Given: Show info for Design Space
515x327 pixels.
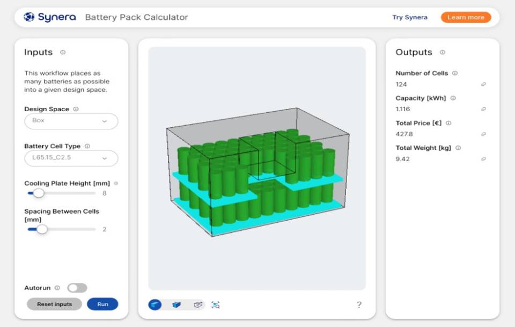Looking at the screenshot, I should pos(76,109).
